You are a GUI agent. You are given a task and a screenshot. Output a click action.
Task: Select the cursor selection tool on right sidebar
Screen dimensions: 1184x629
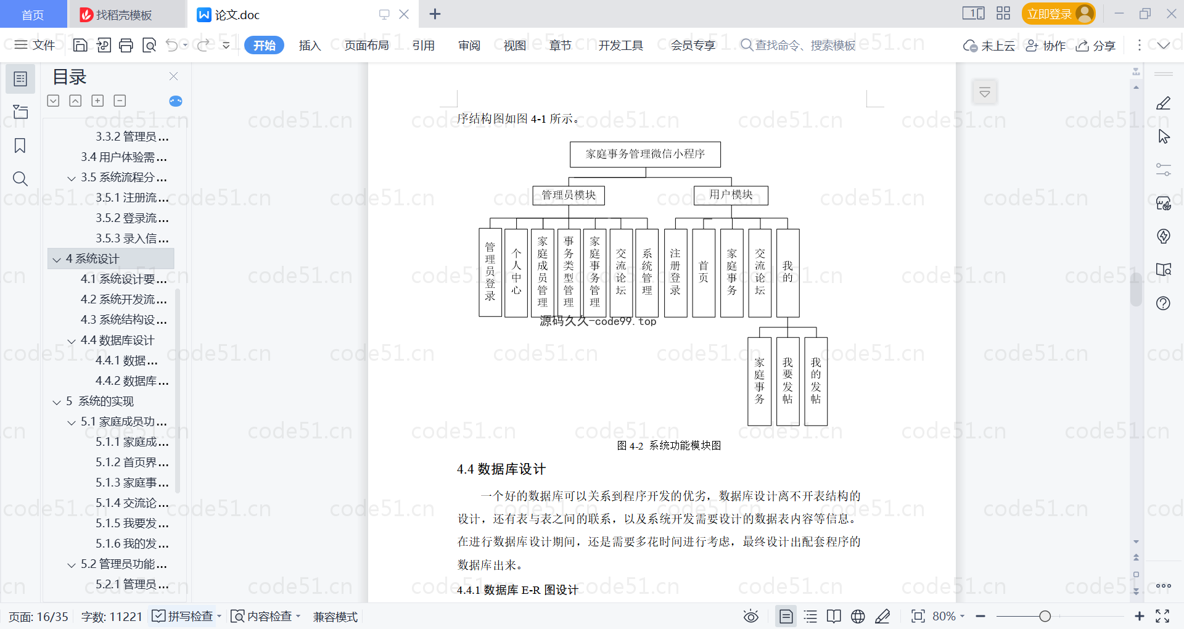click(1163, 136)
